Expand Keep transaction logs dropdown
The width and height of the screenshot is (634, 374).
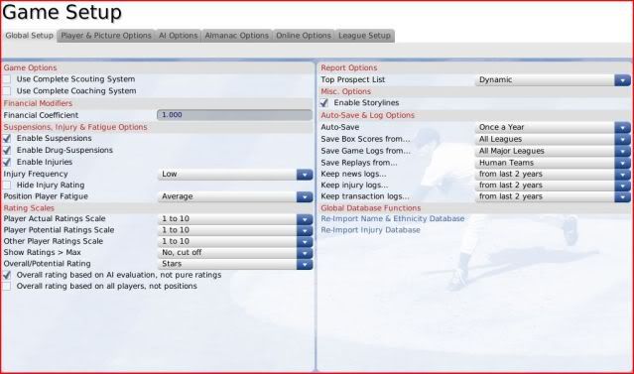[623, 196]
